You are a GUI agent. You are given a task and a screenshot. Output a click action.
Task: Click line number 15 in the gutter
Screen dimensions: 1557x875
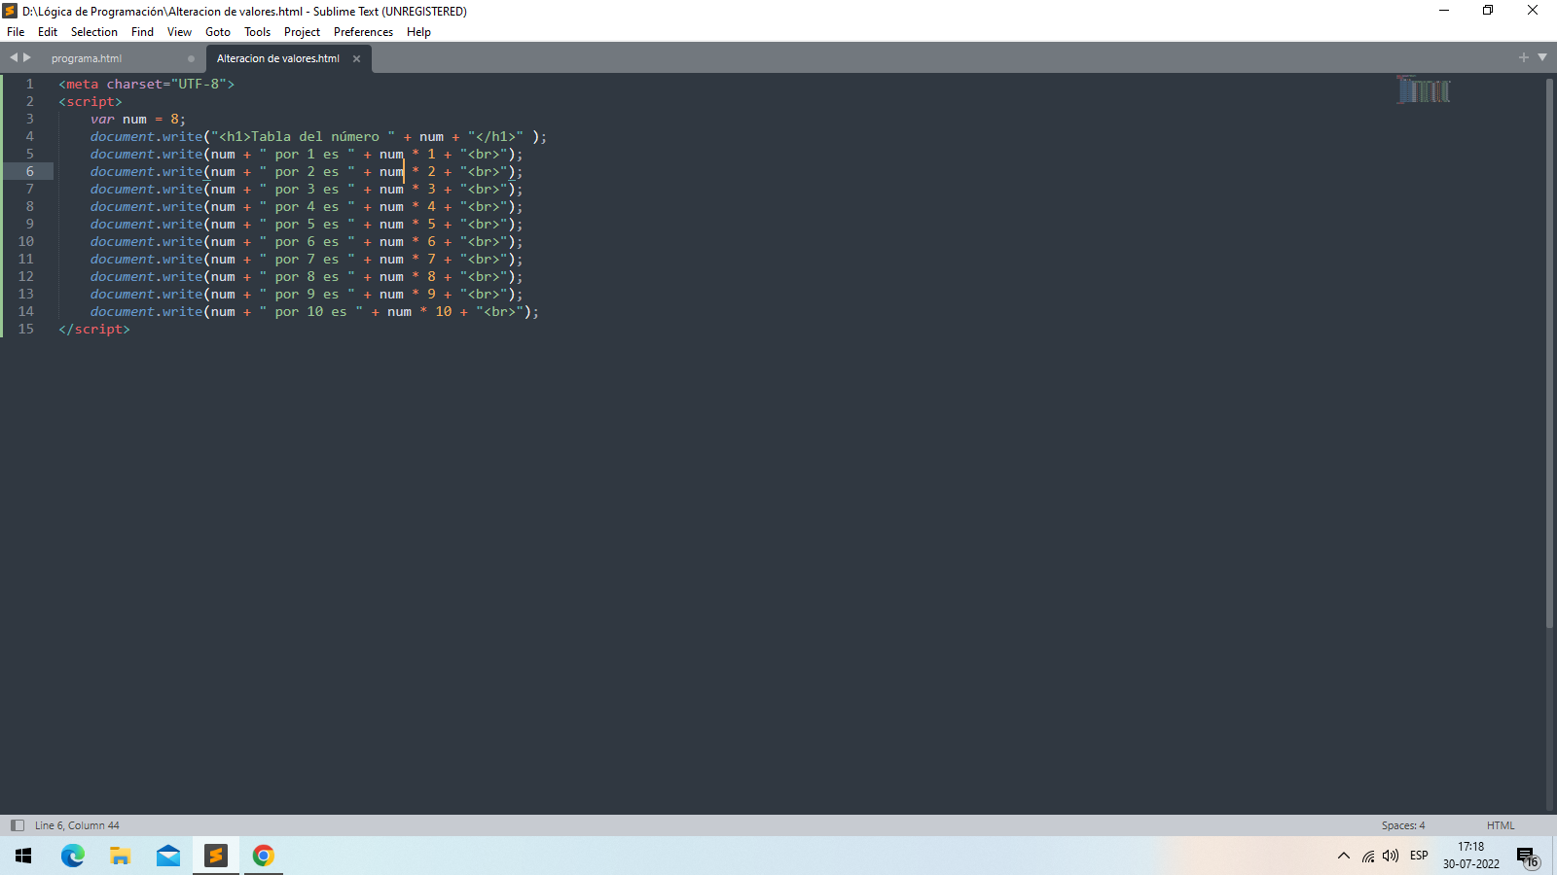coord(25,330)
